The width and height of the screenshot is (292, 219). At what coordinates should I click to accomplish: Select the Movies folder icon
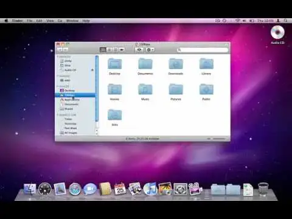pos(114,89)
